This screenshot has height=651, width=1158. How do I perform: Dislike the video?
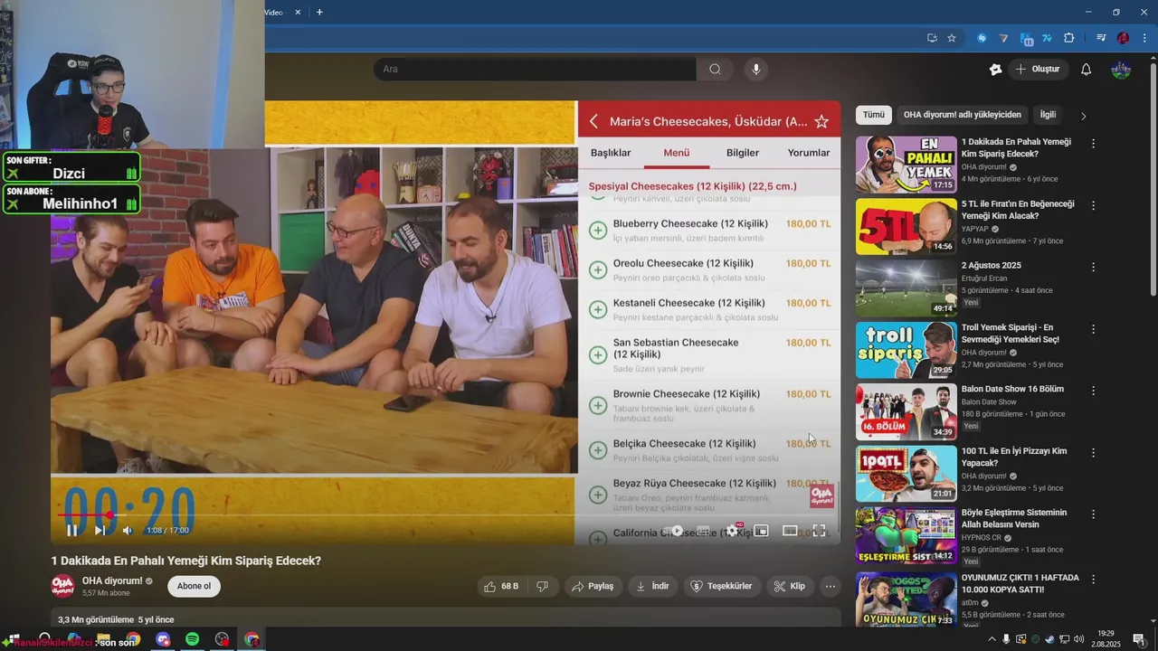point(542,586)
